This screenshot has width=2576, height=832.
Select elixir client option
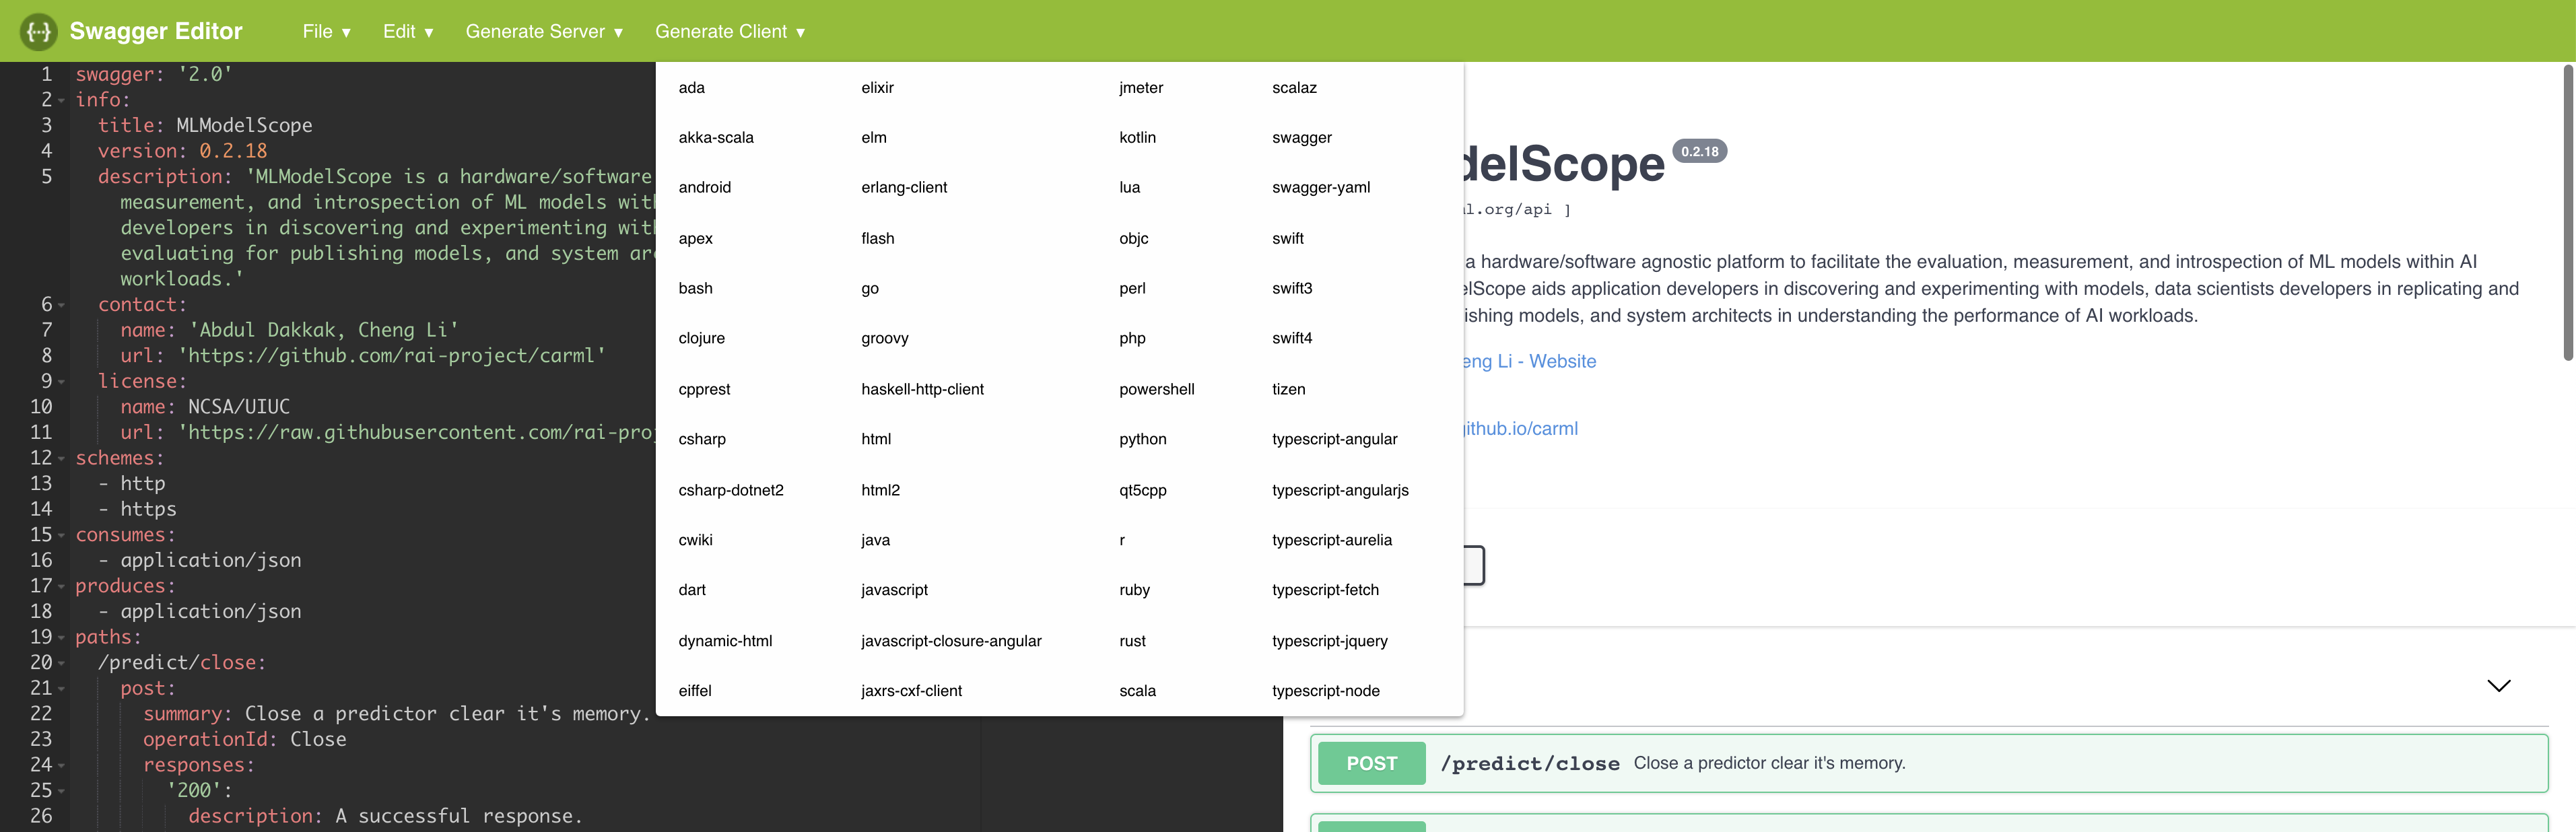coord(877,88)
